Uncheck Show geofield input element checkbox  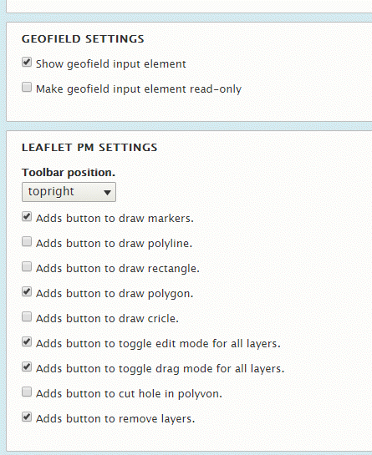[27, 62]
